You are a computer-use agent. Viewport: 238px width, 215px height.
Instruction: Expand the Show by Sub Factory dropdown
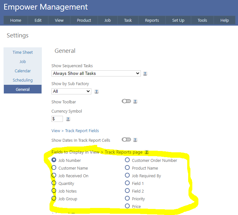[71, 91]
